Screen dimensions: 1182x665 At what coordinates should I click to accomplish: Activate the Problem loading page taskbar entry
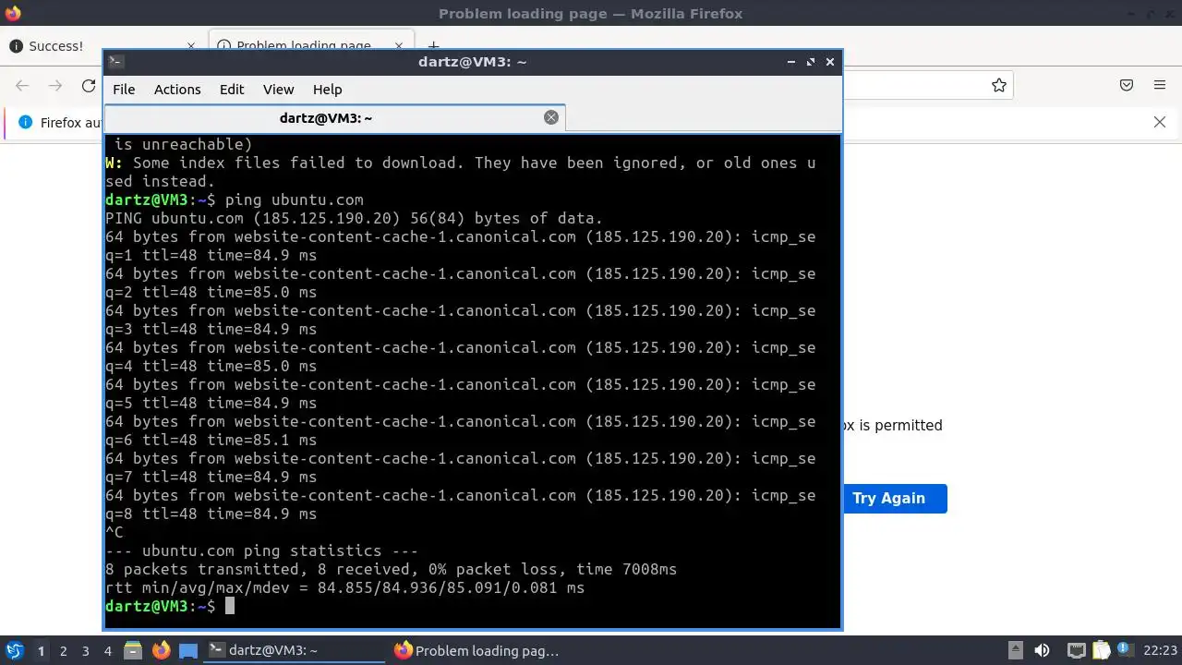point(480,650)
